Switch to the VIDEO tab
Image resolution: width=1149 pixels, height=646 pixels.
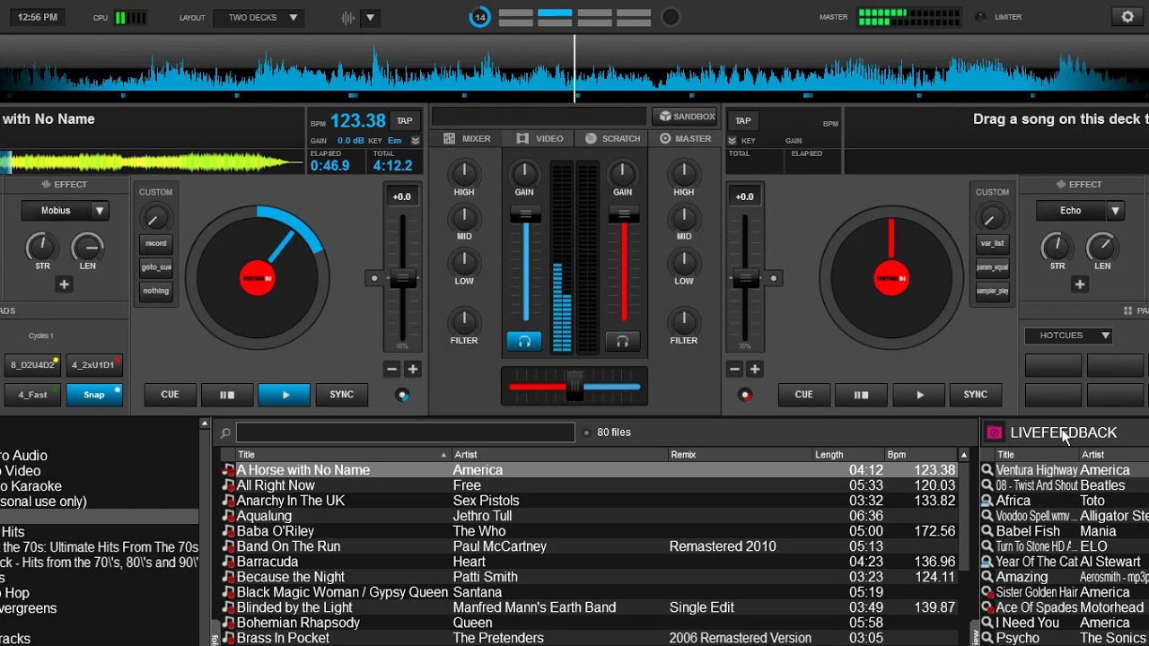(x=540, y=139)
